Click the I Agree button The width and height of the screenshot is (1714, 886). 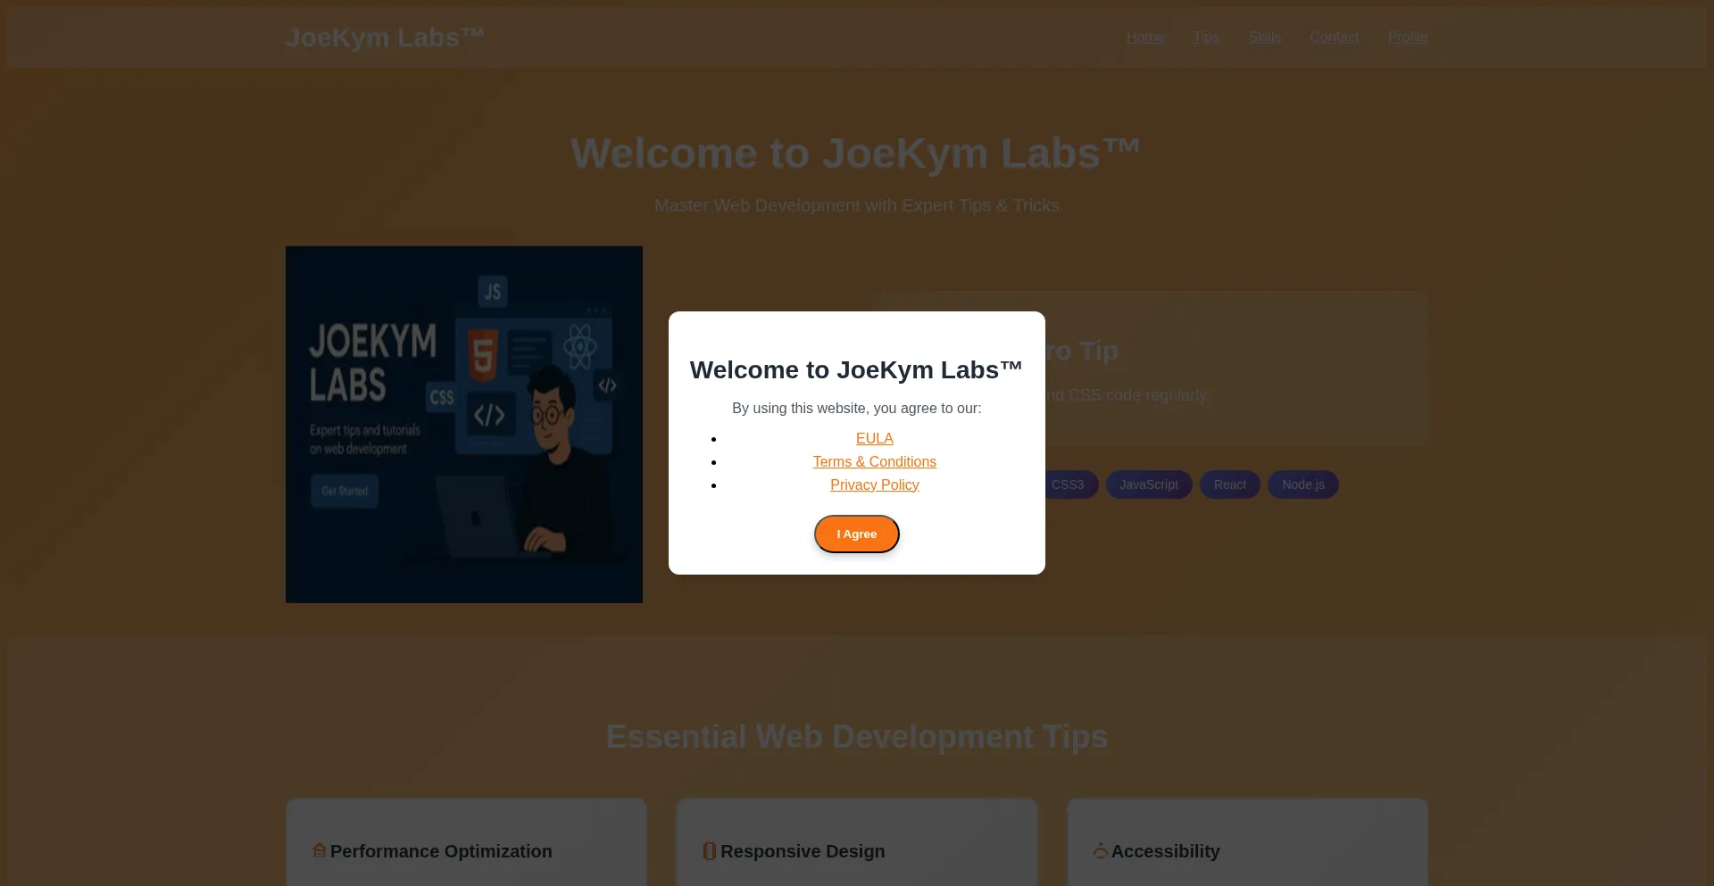856,534
